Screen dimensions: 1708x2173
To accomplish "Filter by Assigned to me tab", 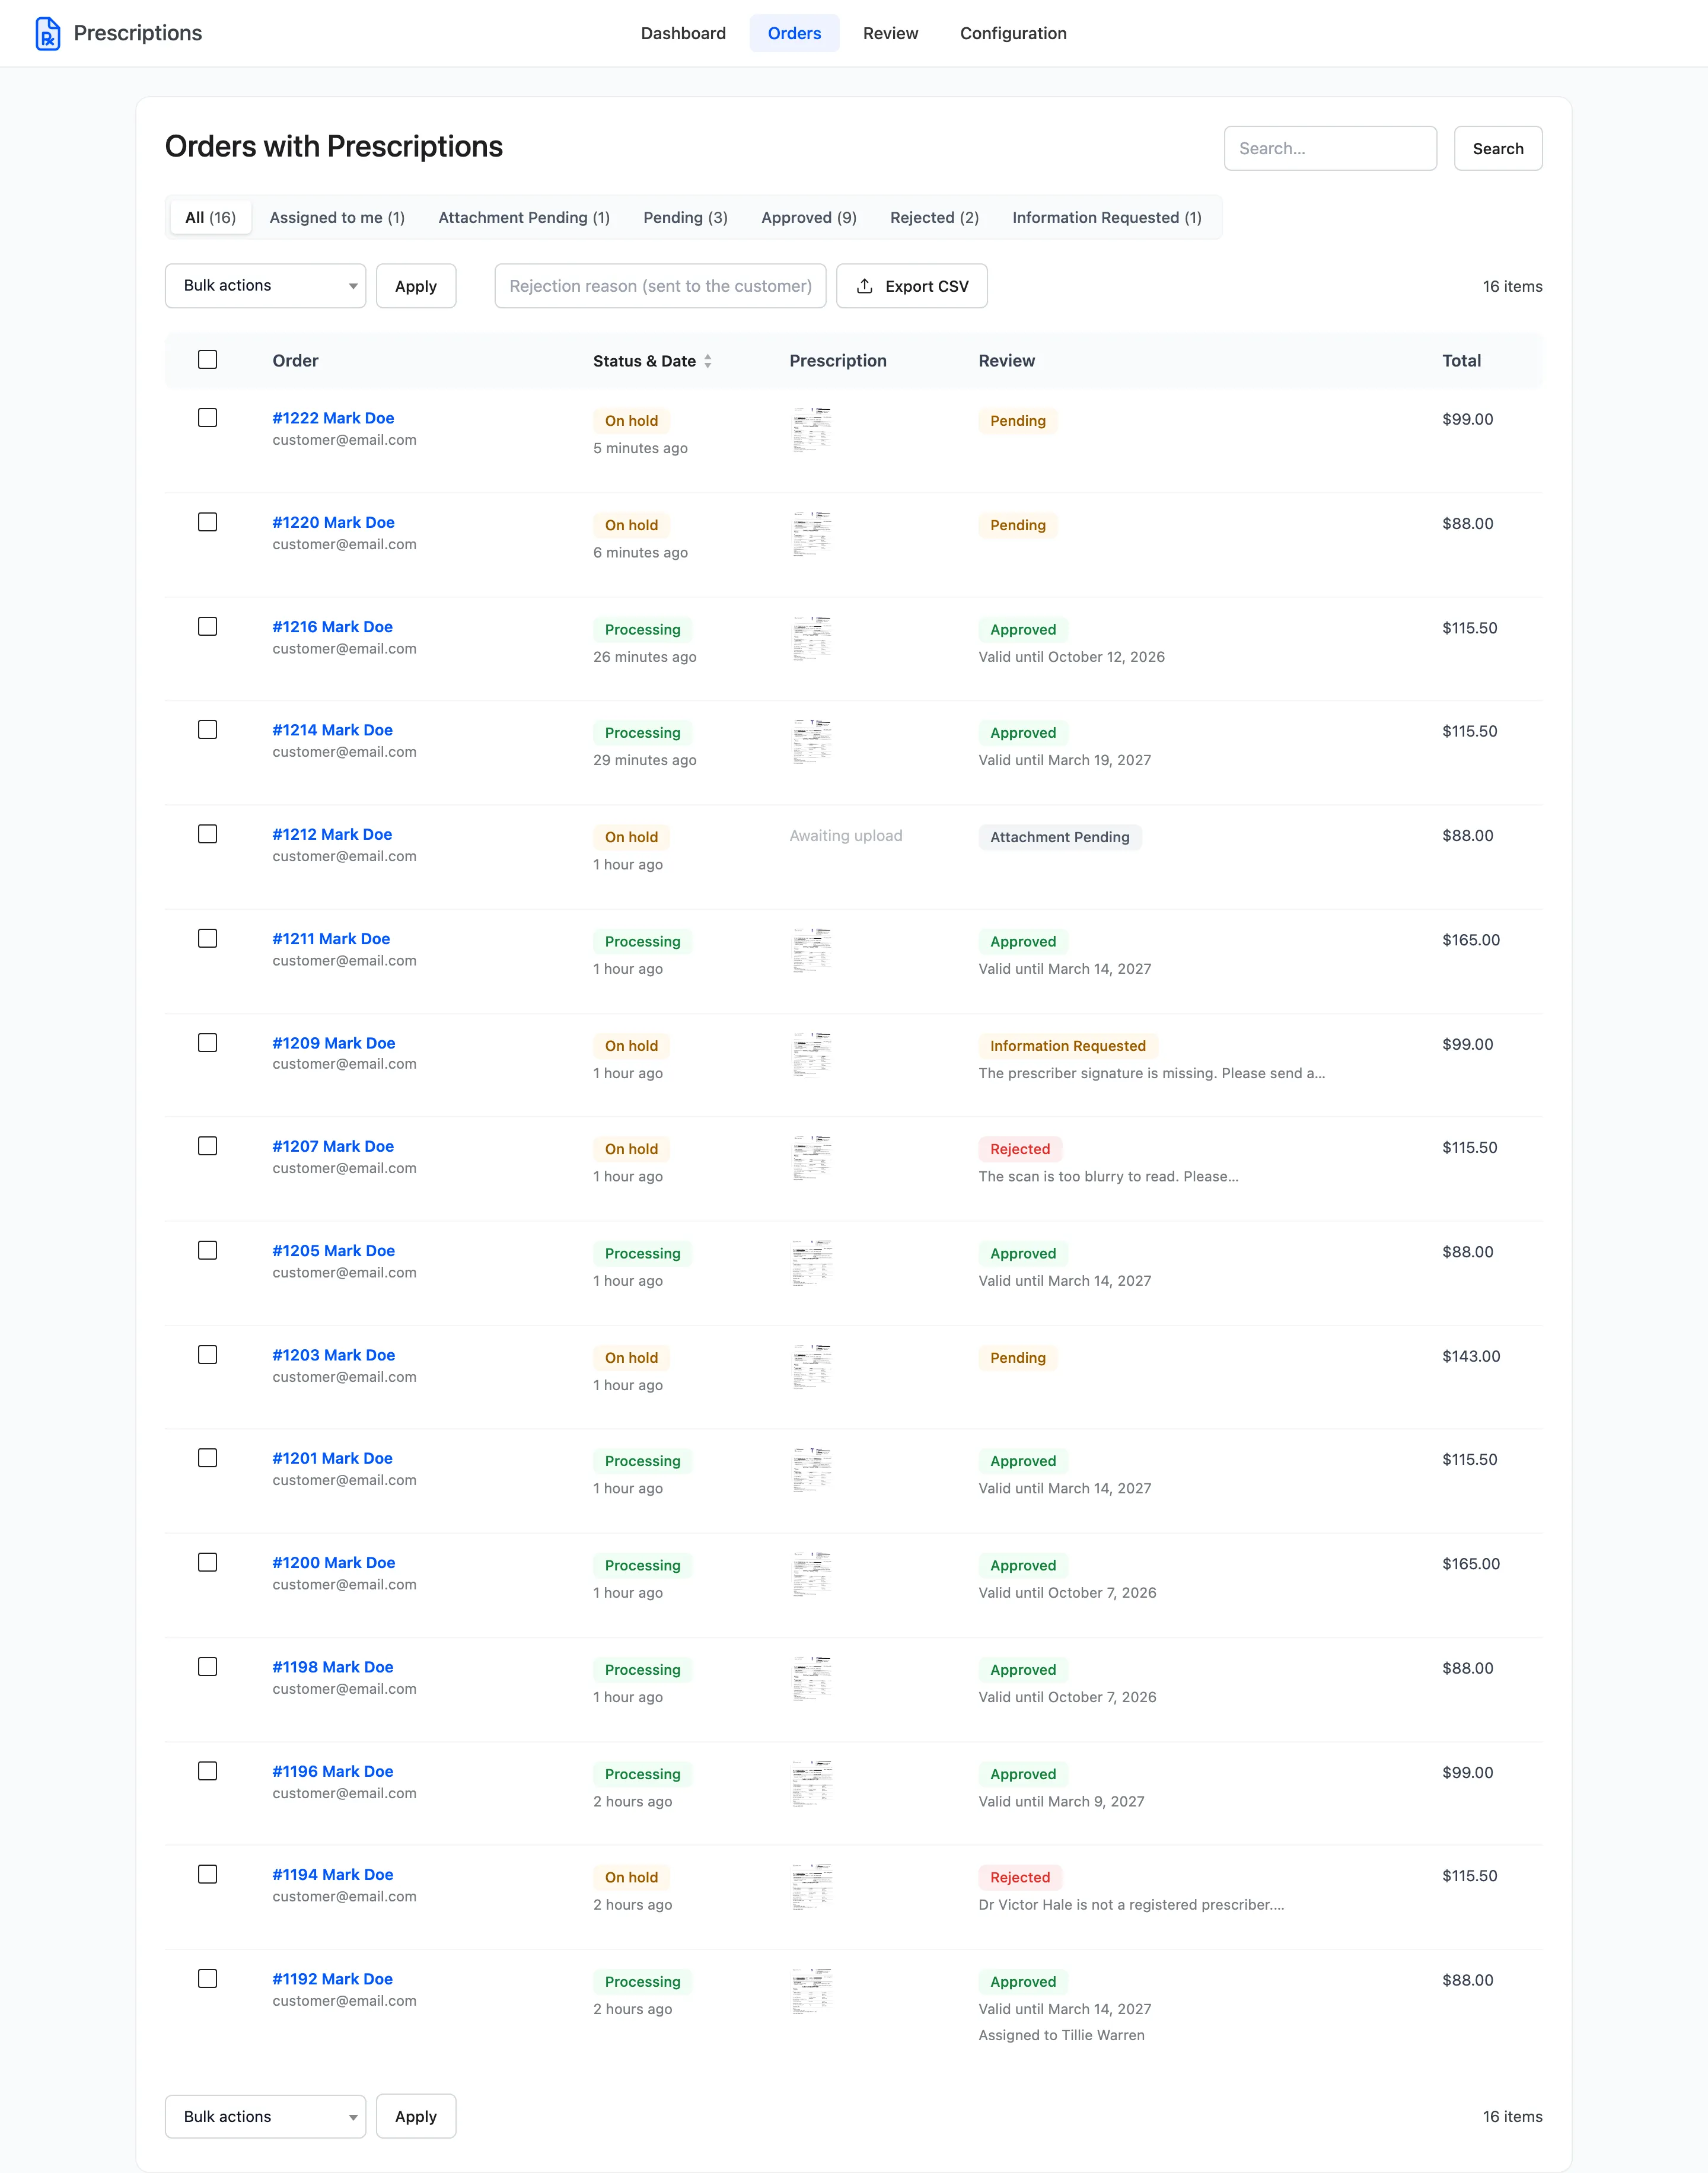I will pos(337,217).
